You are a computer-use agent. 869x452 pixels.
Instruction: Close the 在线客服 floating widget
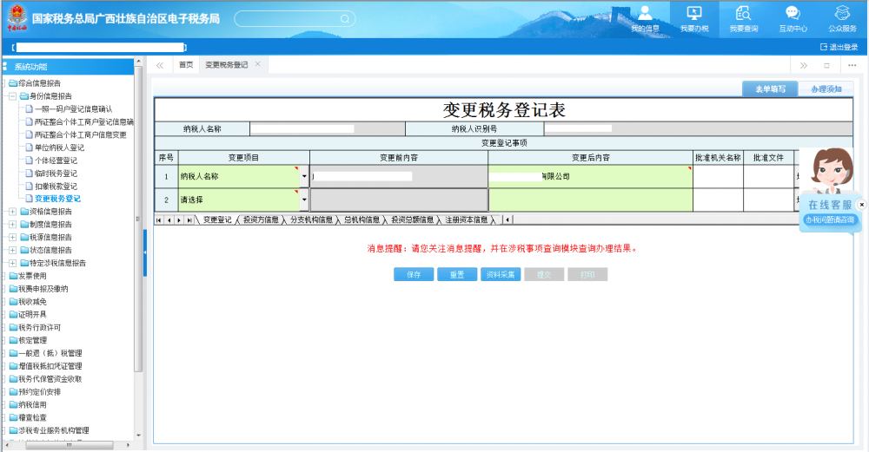click(861, 205)
